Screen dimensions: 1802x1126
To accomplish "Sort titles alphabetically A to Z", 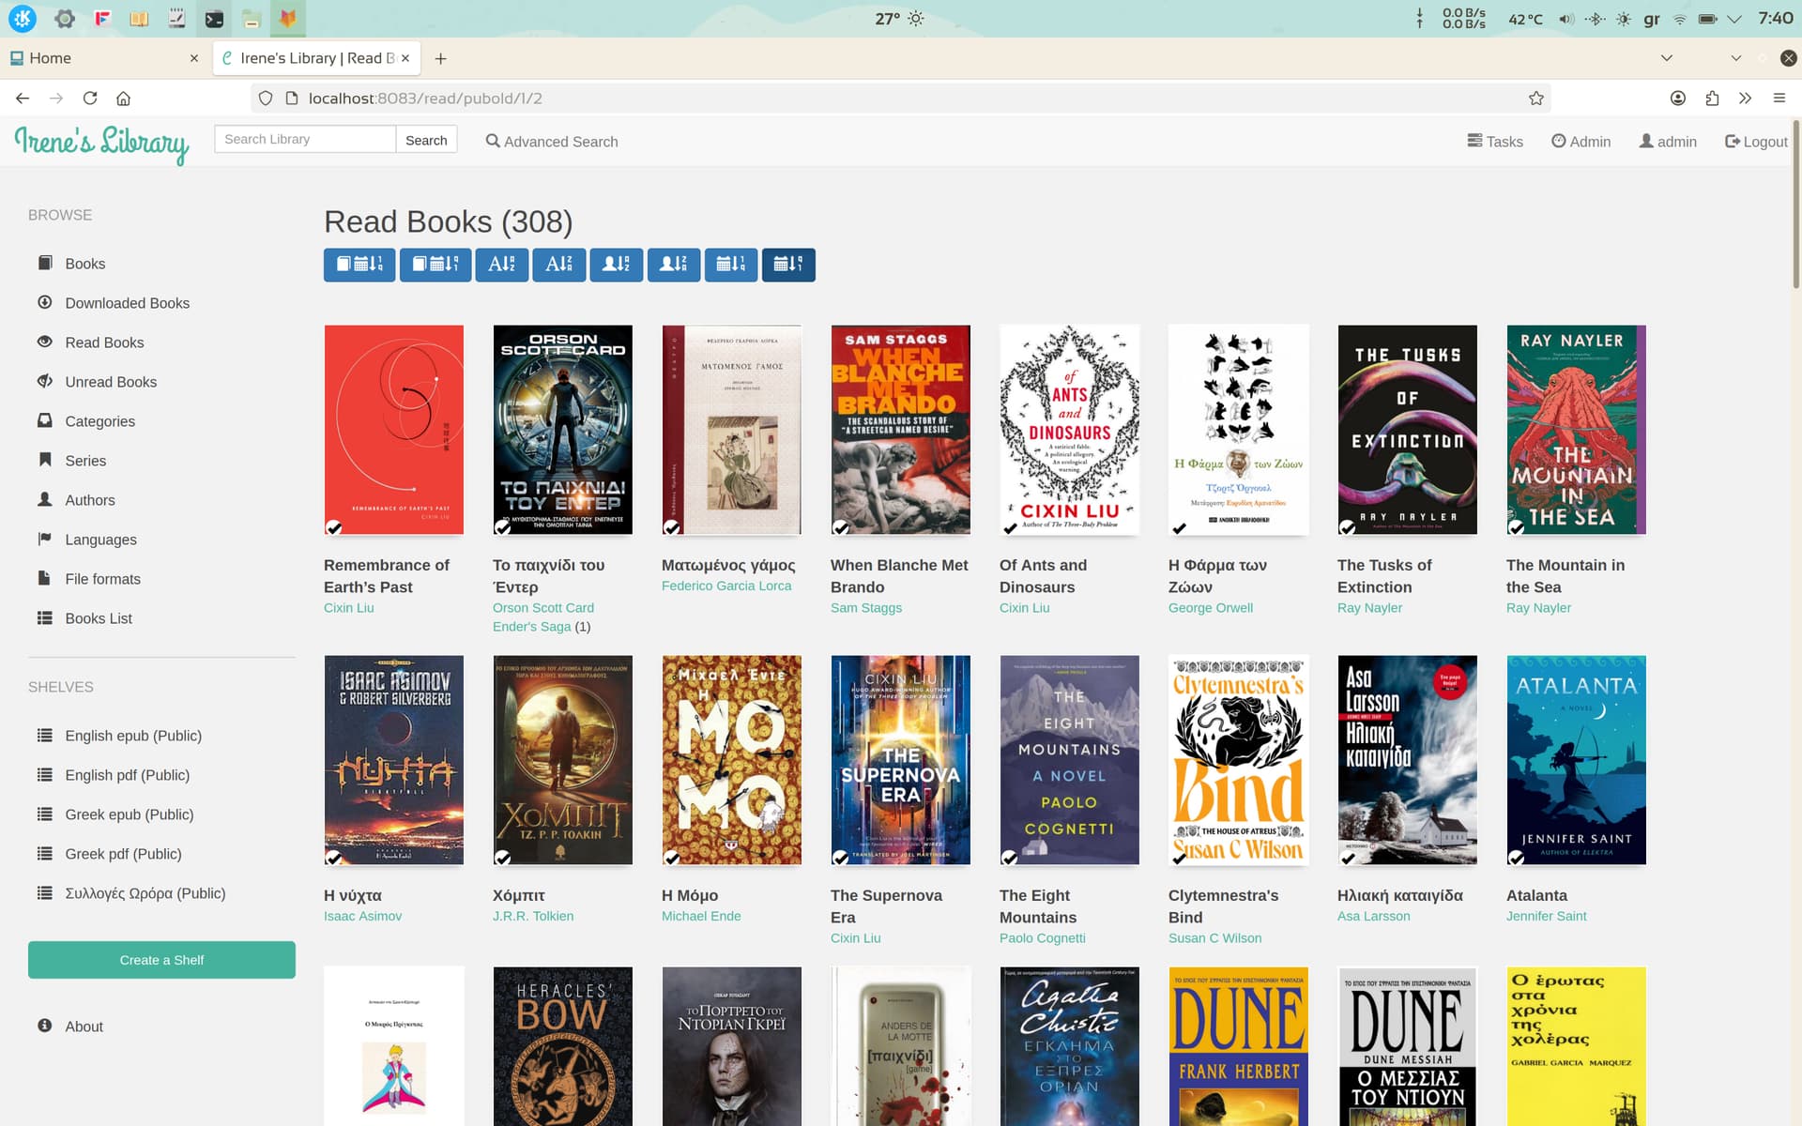I will pyautogui.click(x=502, y=265).
